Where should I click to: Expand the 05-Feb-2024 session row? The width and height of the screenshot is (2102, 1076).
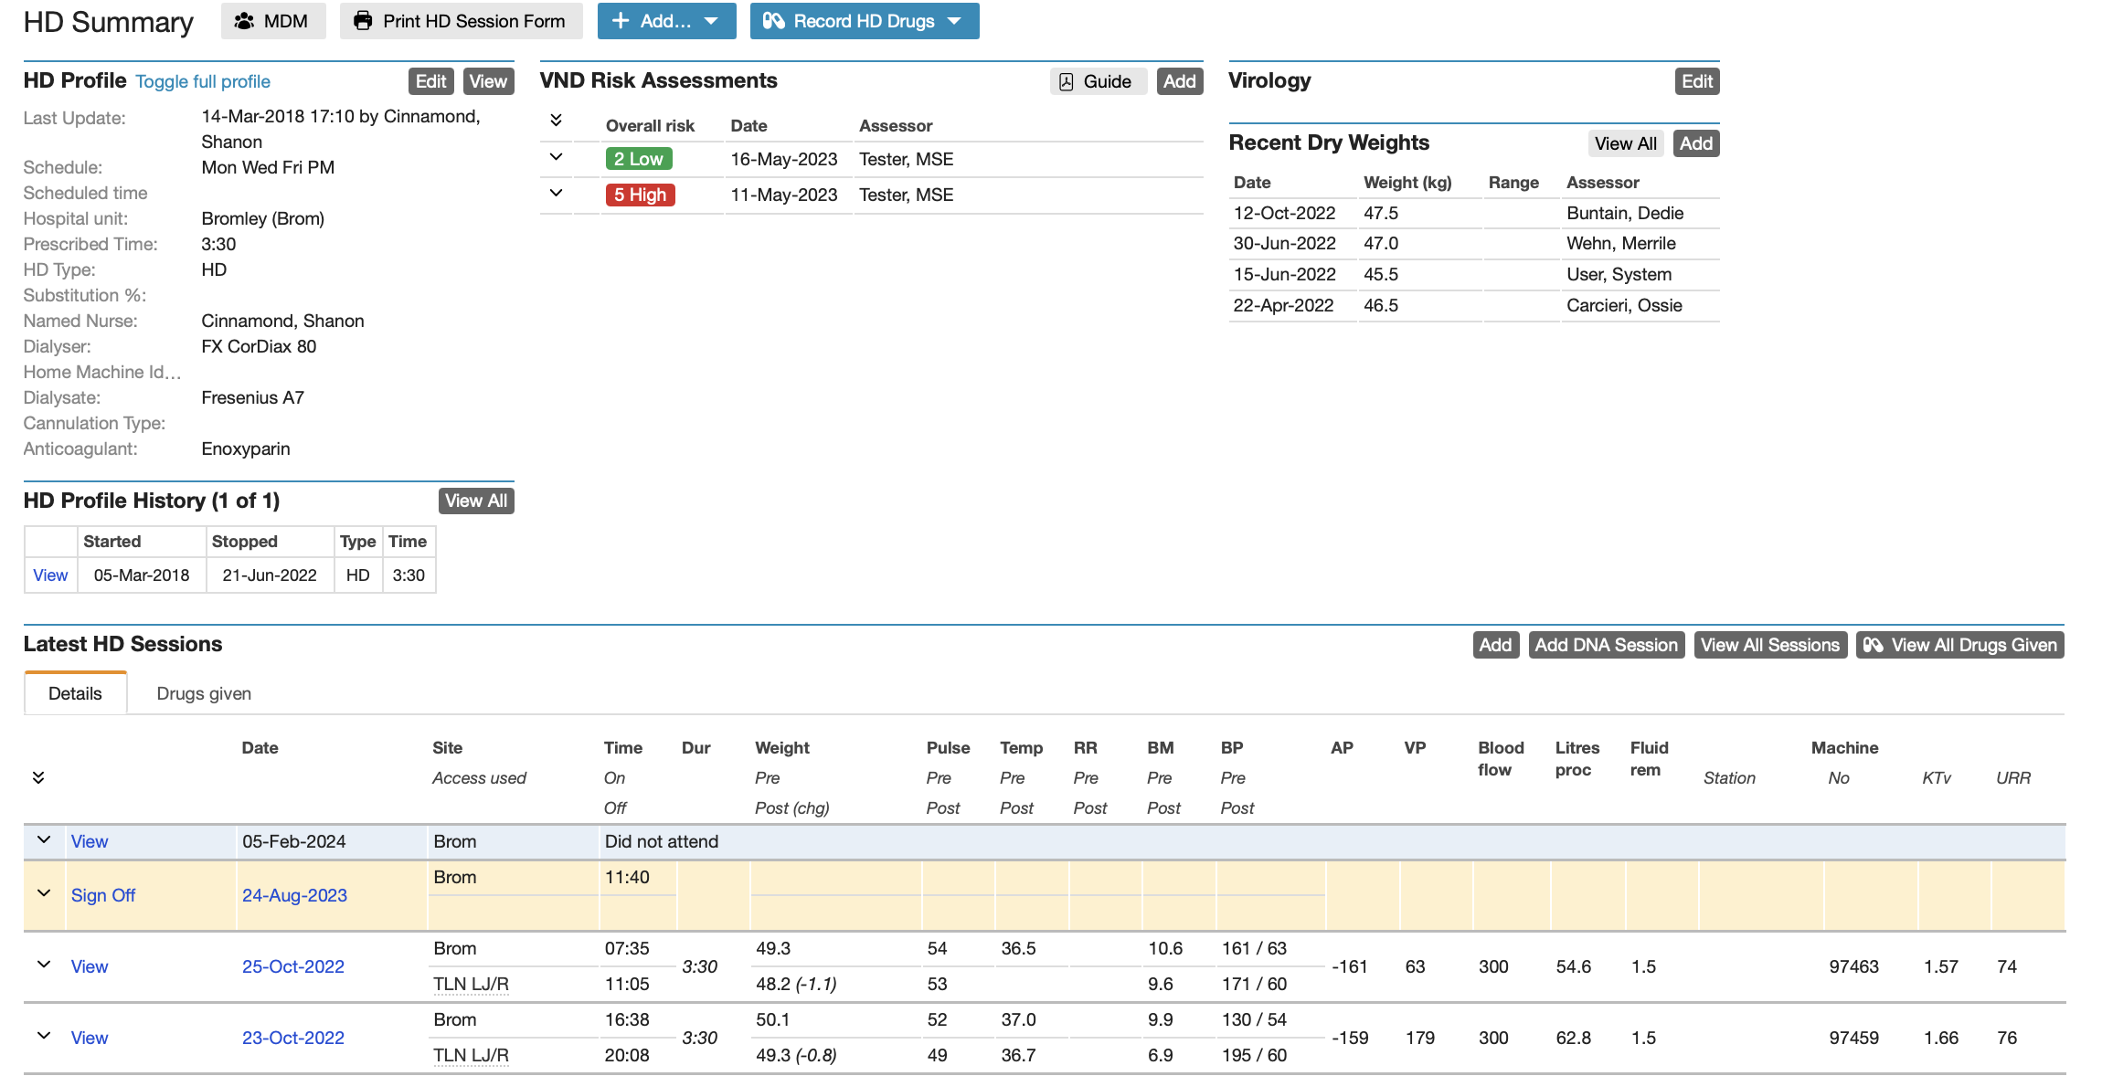point(43,840)
